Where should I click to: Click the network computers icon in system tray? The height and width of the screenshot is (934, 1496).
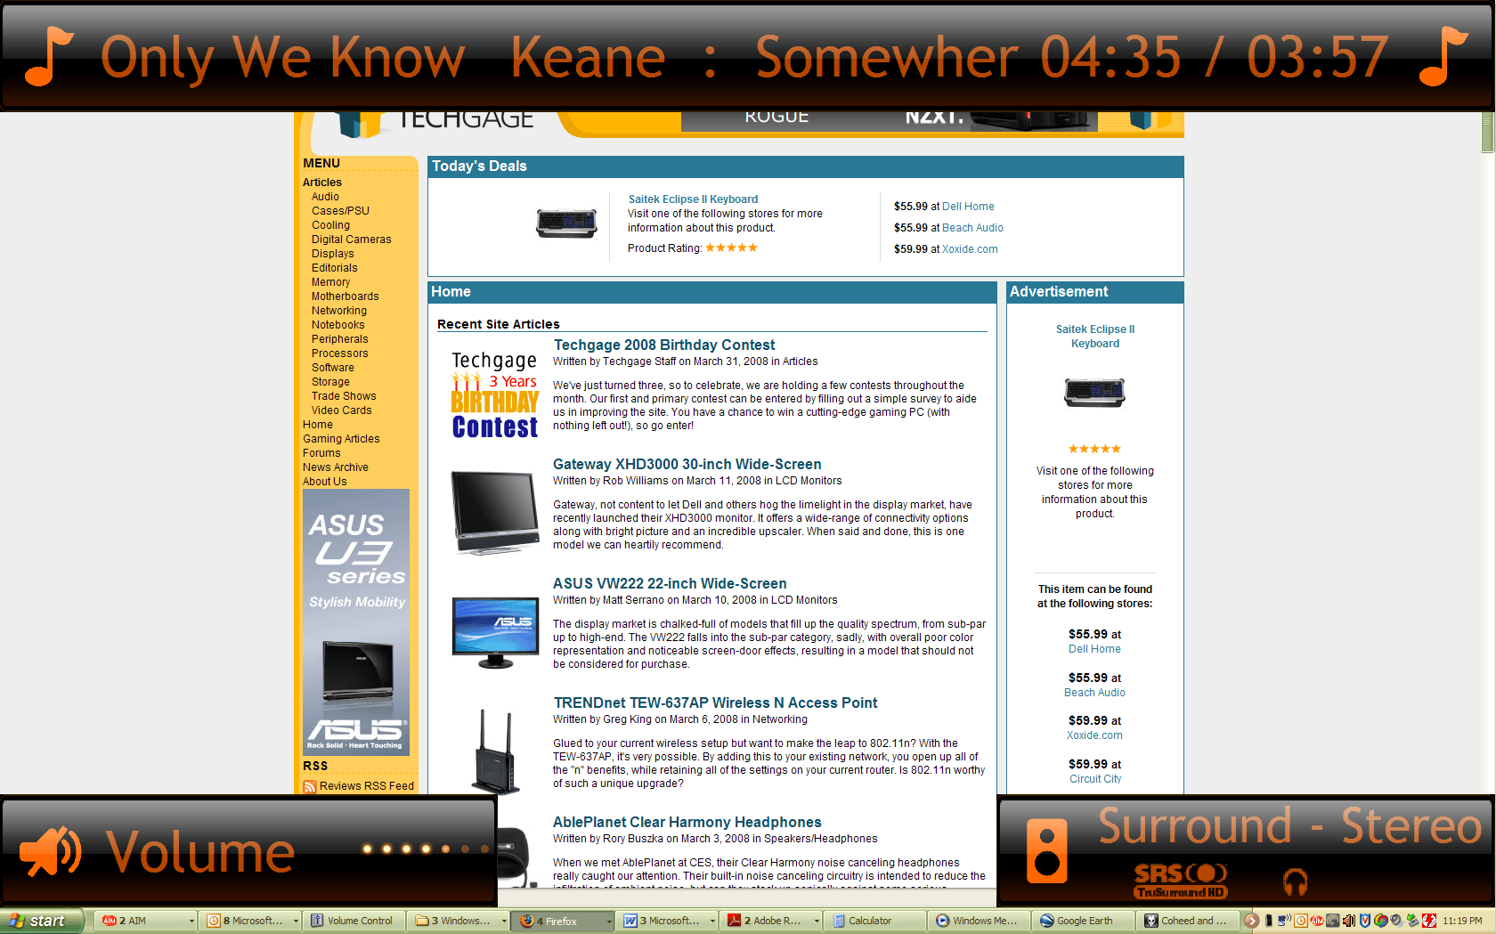tap(1284, 921)
